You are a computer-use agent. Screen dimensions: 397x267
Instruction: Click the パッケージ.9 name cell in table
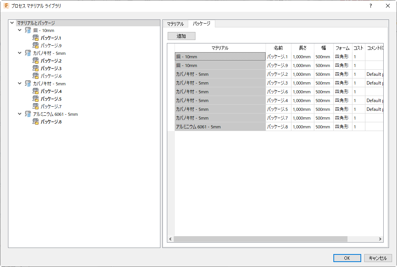click(278, 65)
